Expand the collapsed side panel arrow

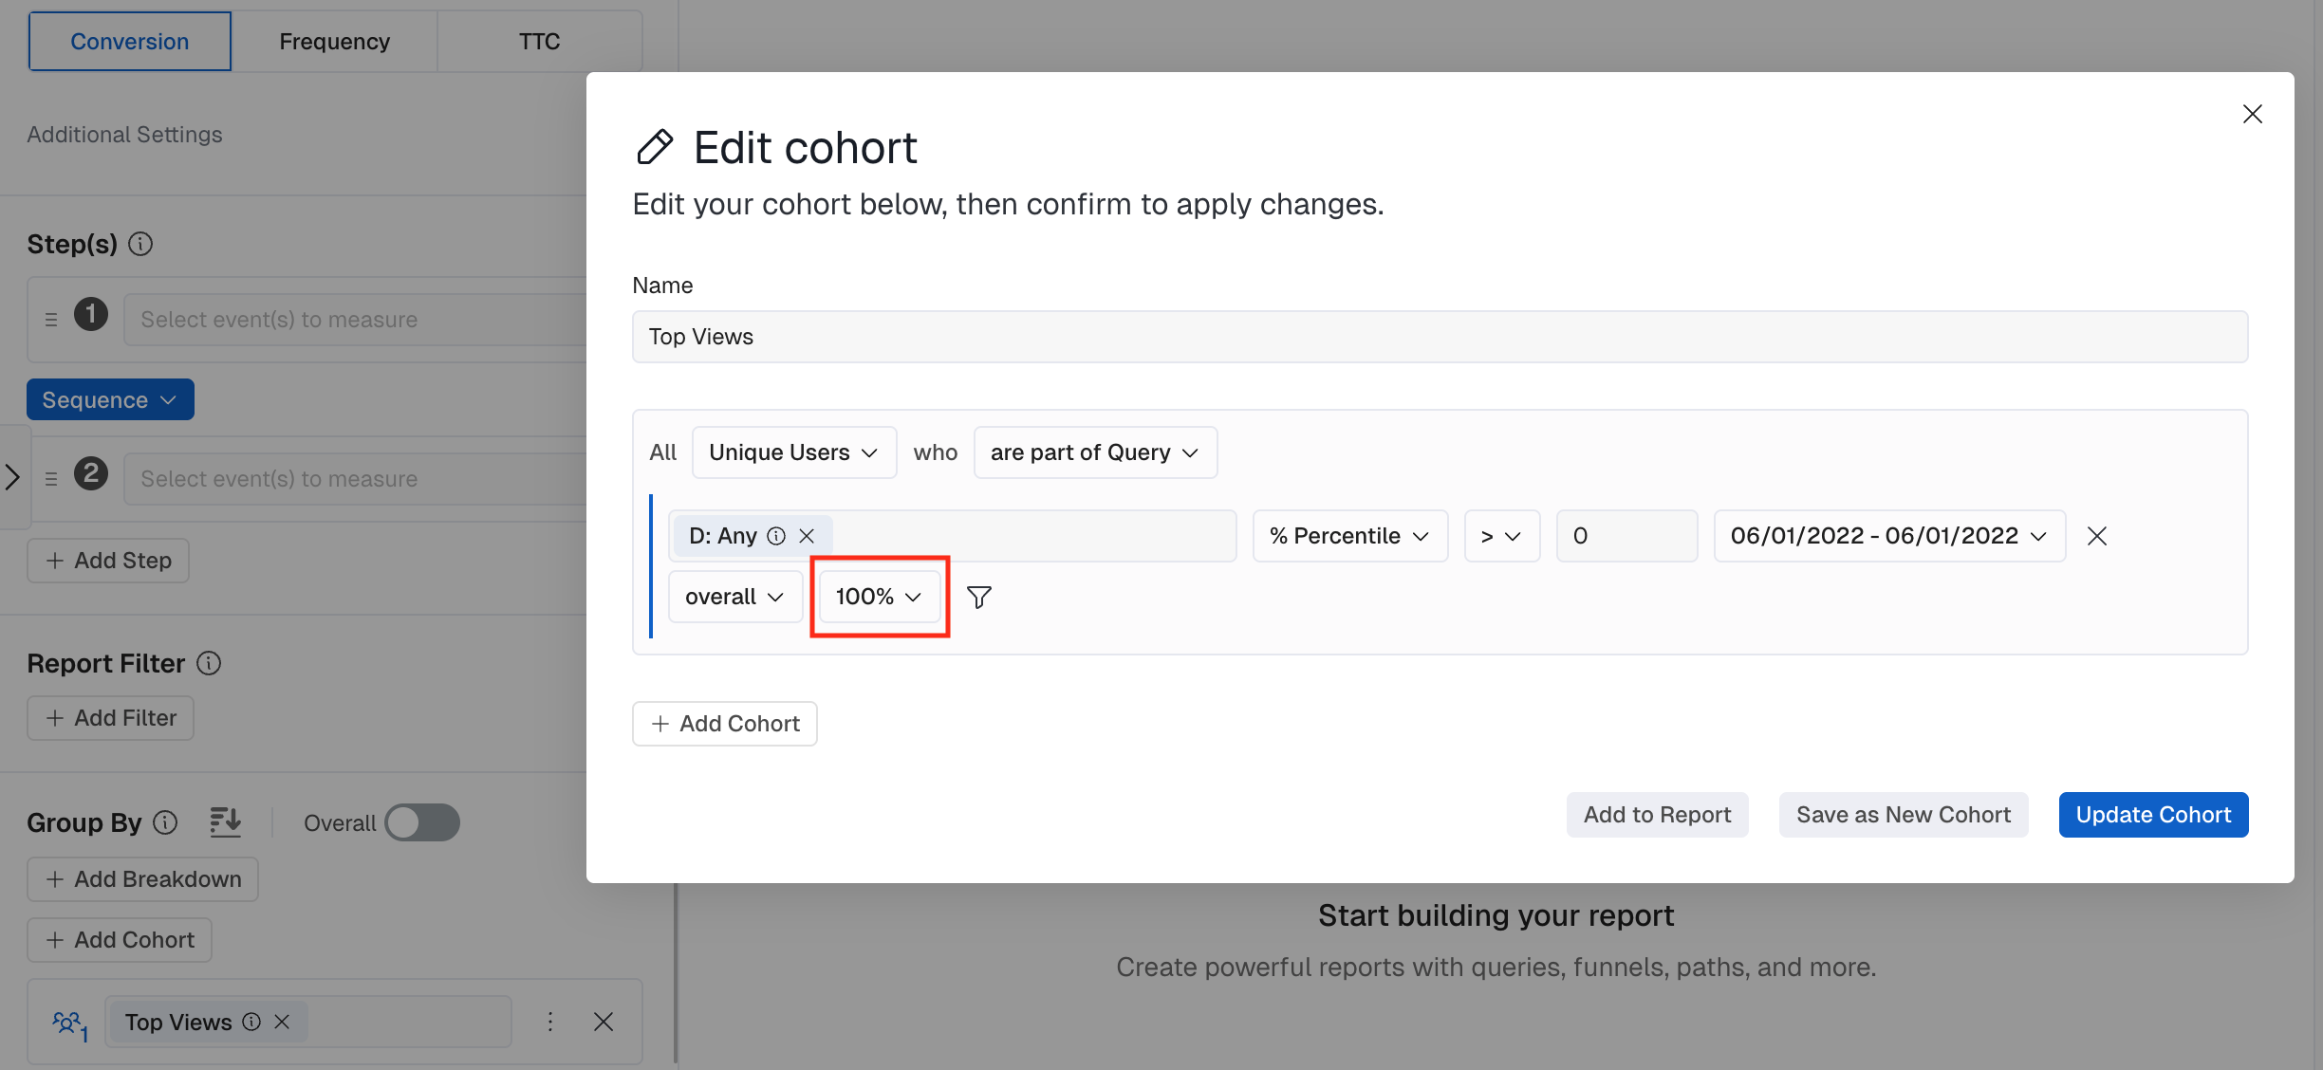click(x=12, y=476)
